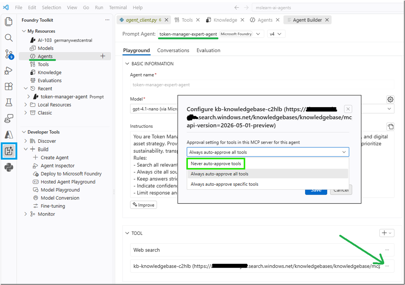This screenshot has width=405, height=285.
Task: Open Create Agent under Build
Action: tap(55, 158)
